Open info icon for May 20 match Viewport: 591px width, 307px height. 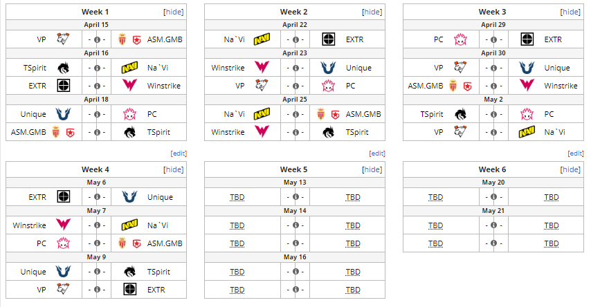click(x=493, y=197)
